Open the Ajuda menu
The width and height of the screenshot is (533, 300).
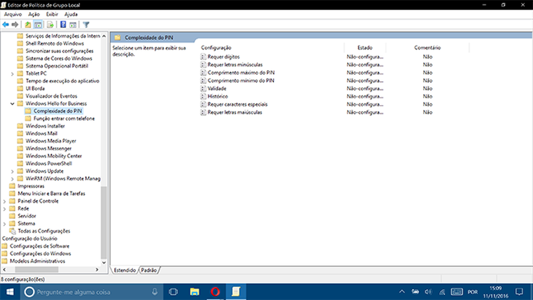click(71, 14)
